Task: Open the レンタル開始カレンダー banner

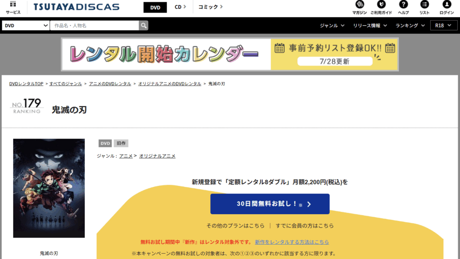Action: point(230,54)
